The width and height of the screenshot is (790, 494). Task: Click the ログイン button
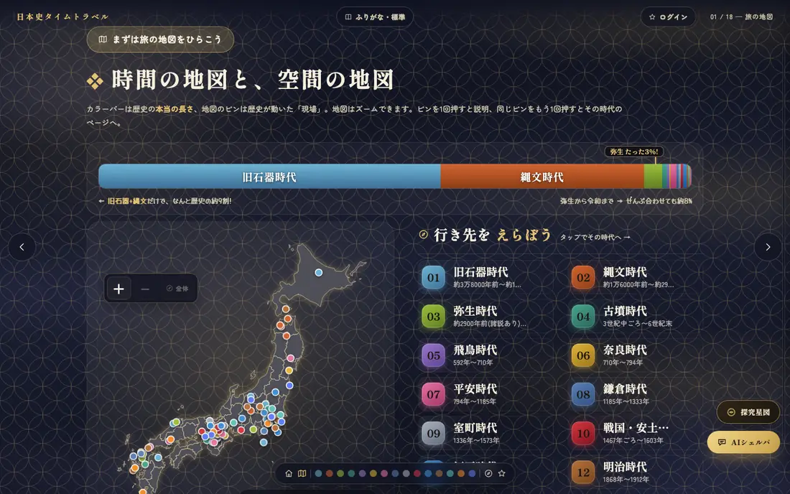point(668,17)
